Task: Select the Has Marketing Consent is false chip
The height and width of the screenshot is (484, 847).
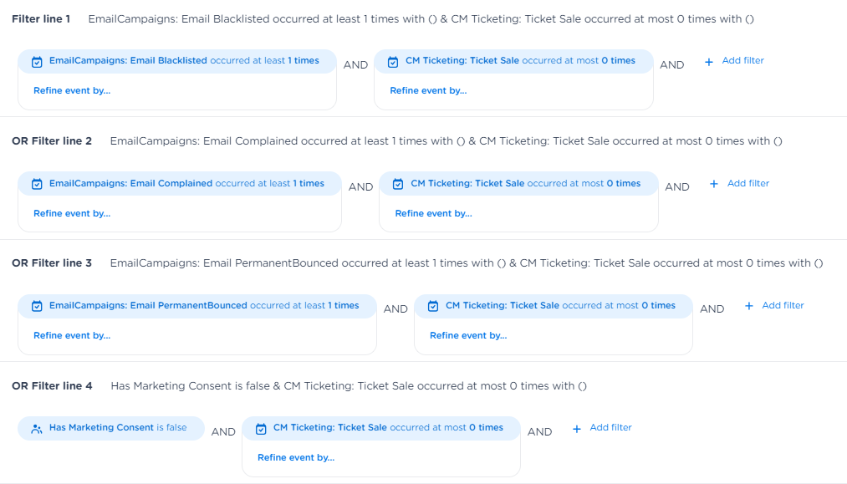Action: 111,428
